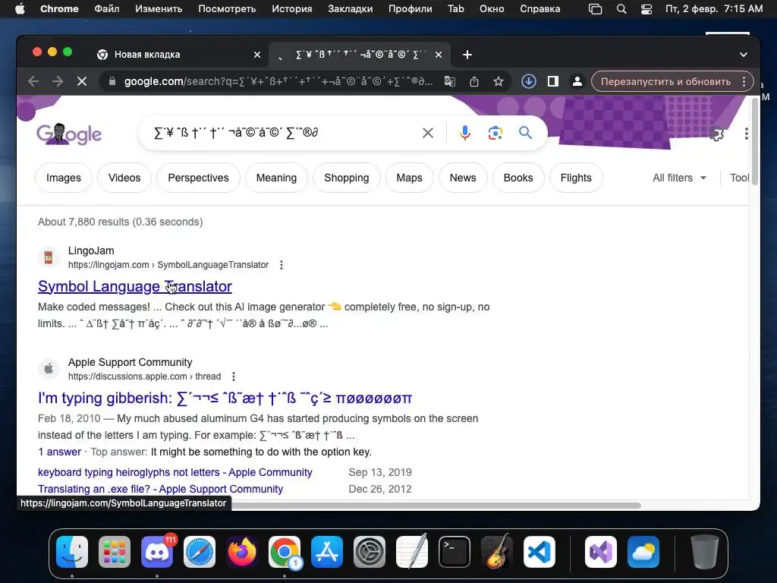Stop loading the page in the toolbar
The width and height of the screenshot is (777, 583).
[x=82, y=81]
